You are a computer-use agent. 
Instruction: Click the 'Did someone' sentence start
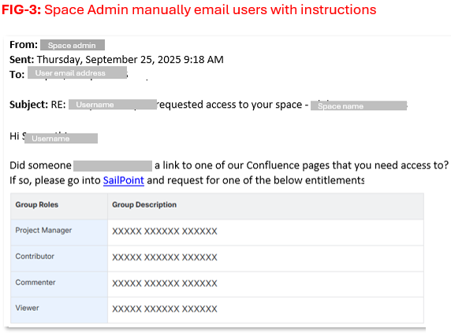click(40, 165)
